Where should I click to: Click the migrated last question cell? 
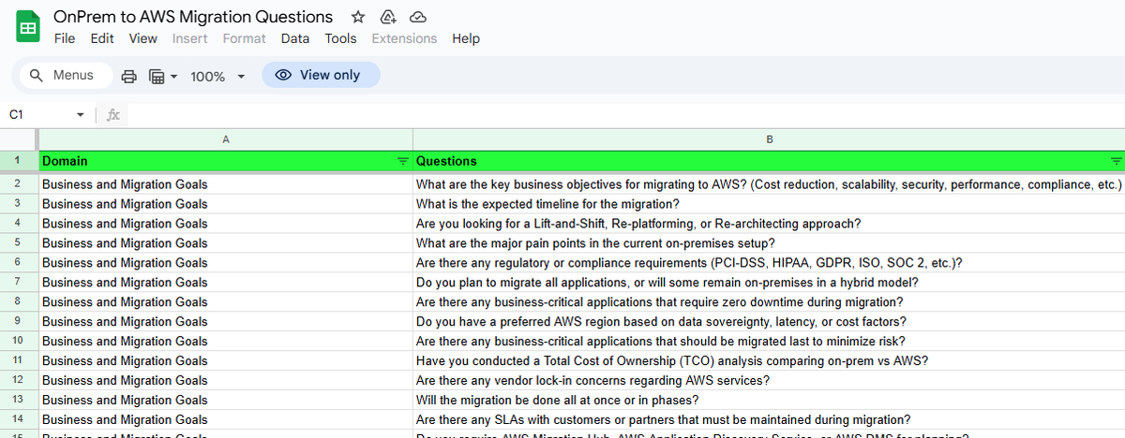[769, 341]
